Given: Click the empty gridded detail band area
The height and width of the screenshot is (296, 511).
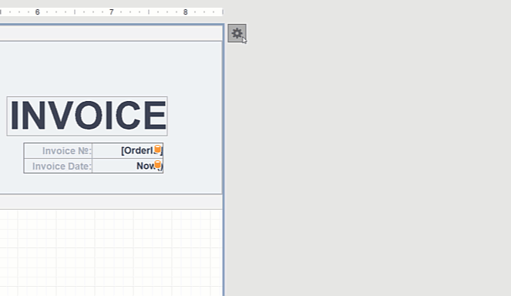Looking at the screenshot, I should pos(111,253).
